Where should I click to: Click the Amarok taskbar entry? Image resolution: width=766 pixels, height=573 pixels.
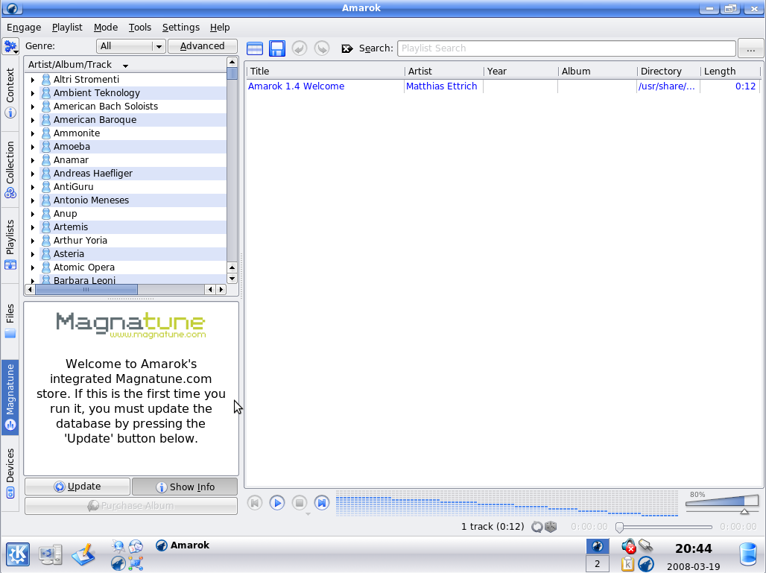tap(183, 545)
